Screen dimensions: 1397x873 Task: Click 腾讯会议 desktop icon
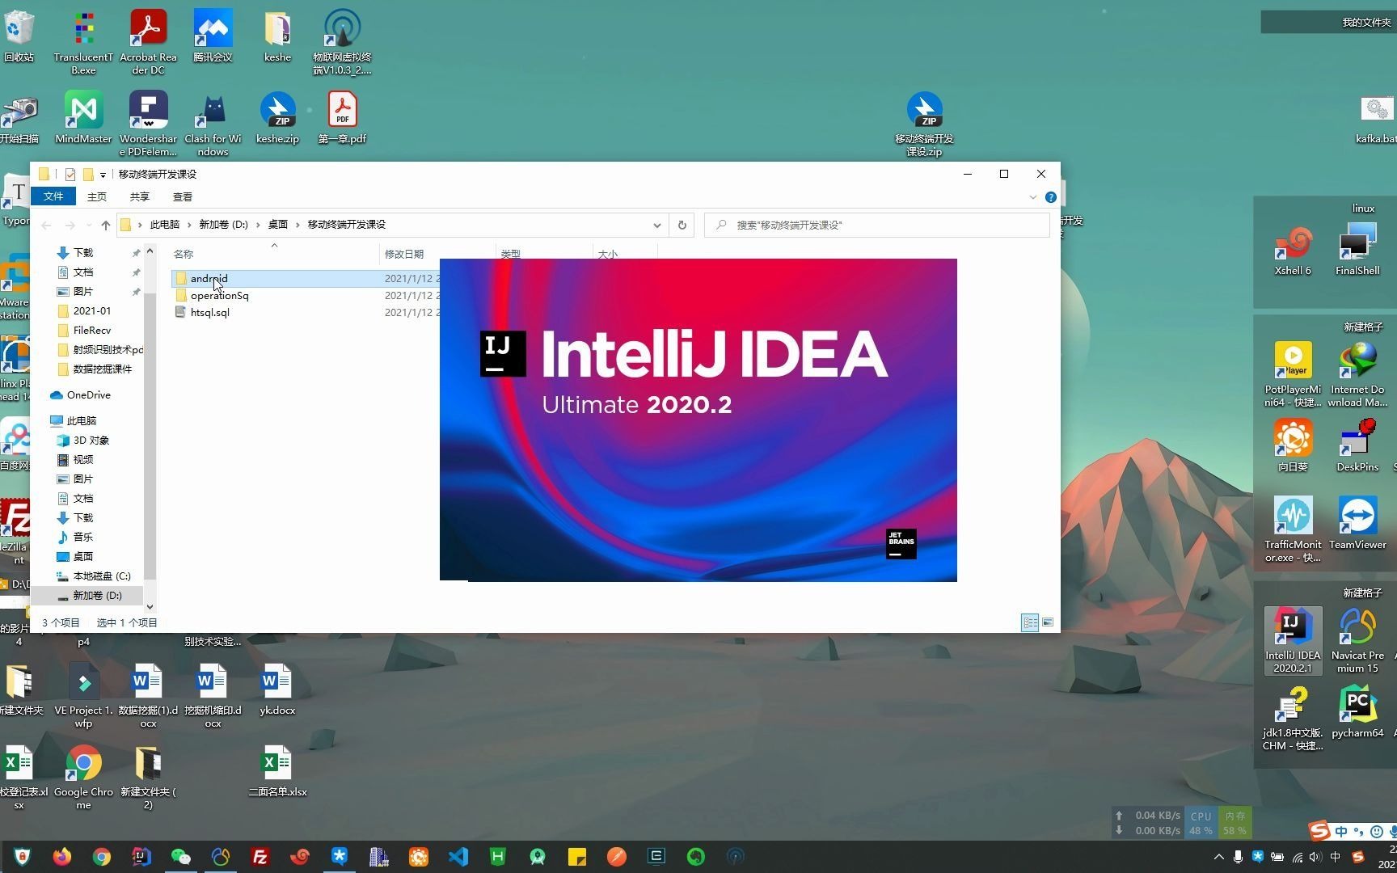coord(213,36)
